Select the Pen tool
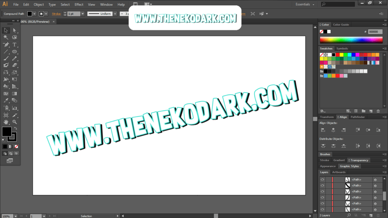388x218 pixels. pyautogui.click(x=6, y=44)
